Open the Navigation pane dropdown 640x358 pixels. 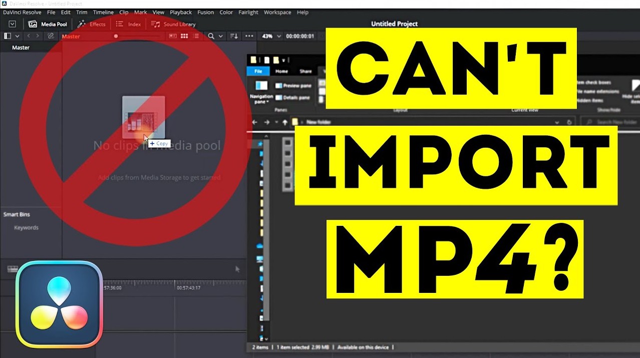click(x=261, y=93)
